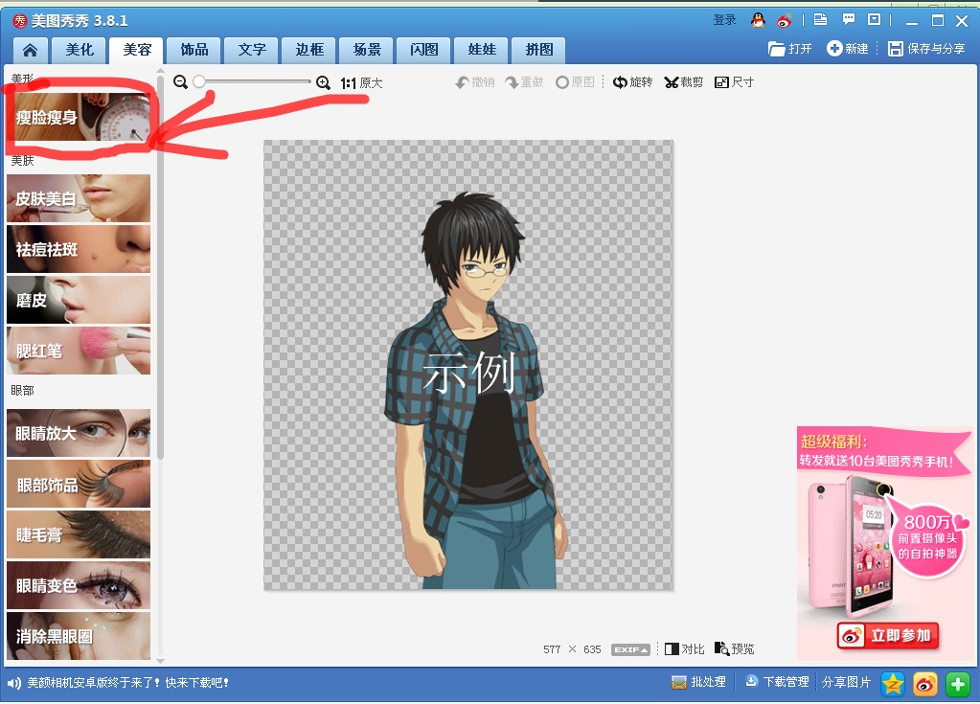Click the yellow star Qzone share icon
Screen dimensions: 980x704
(x=893, y=684)
